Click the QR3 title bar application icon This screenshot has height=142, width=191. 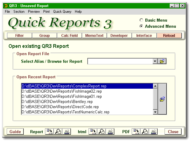click(x=6, y=6)
